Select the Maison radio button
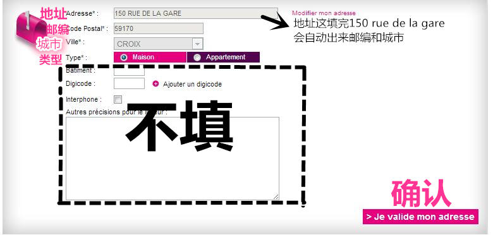Screen dimensions: 493x235 pyautogui.click(x=124, y=57)
